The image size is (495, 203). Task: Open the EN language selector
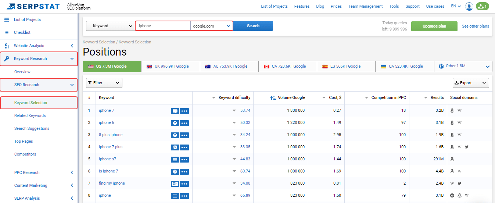point(456,6)
